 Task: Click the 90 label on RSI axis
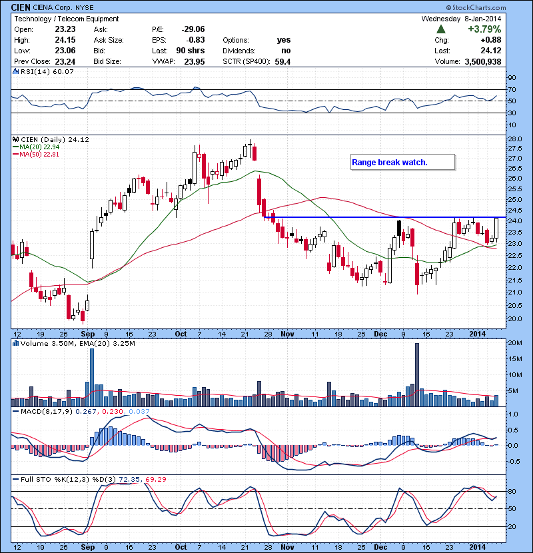(x=512, y=77)
